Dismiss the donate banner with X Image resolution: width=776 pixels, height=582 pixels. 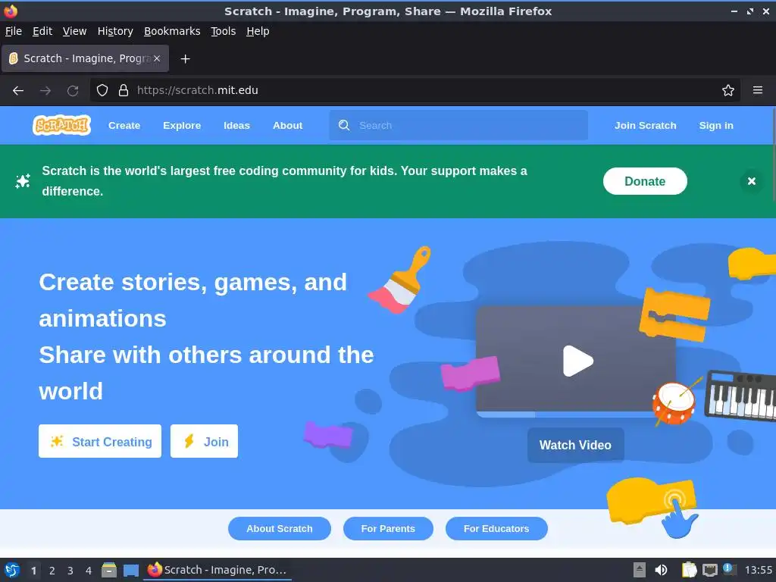point(751,181)
